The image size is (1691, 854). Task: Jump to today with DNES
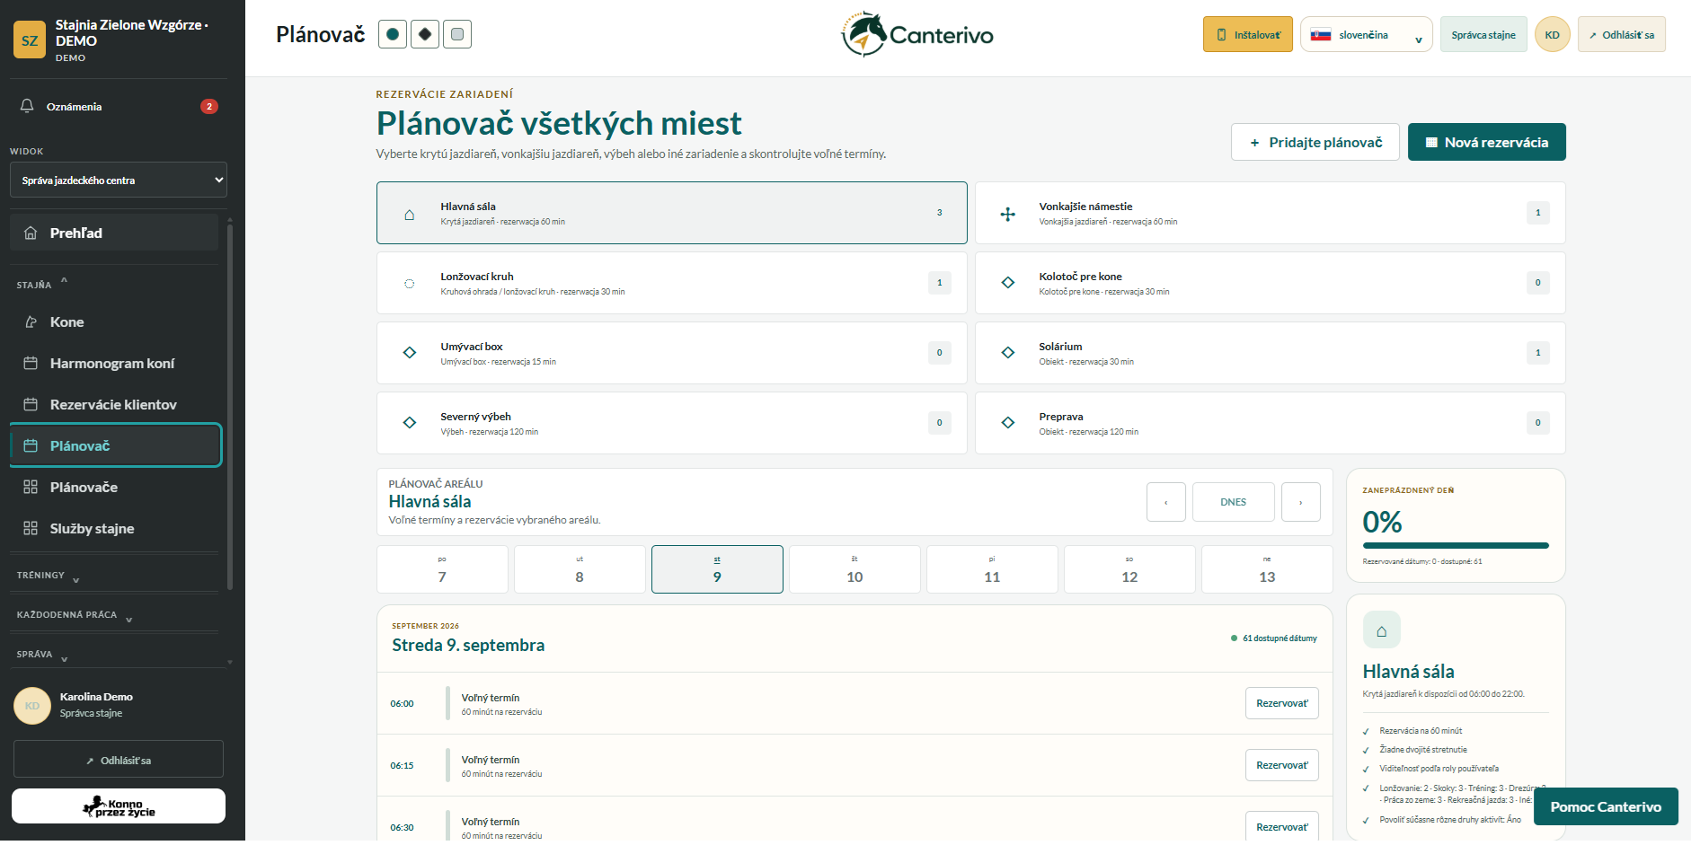click(1233, 502)
